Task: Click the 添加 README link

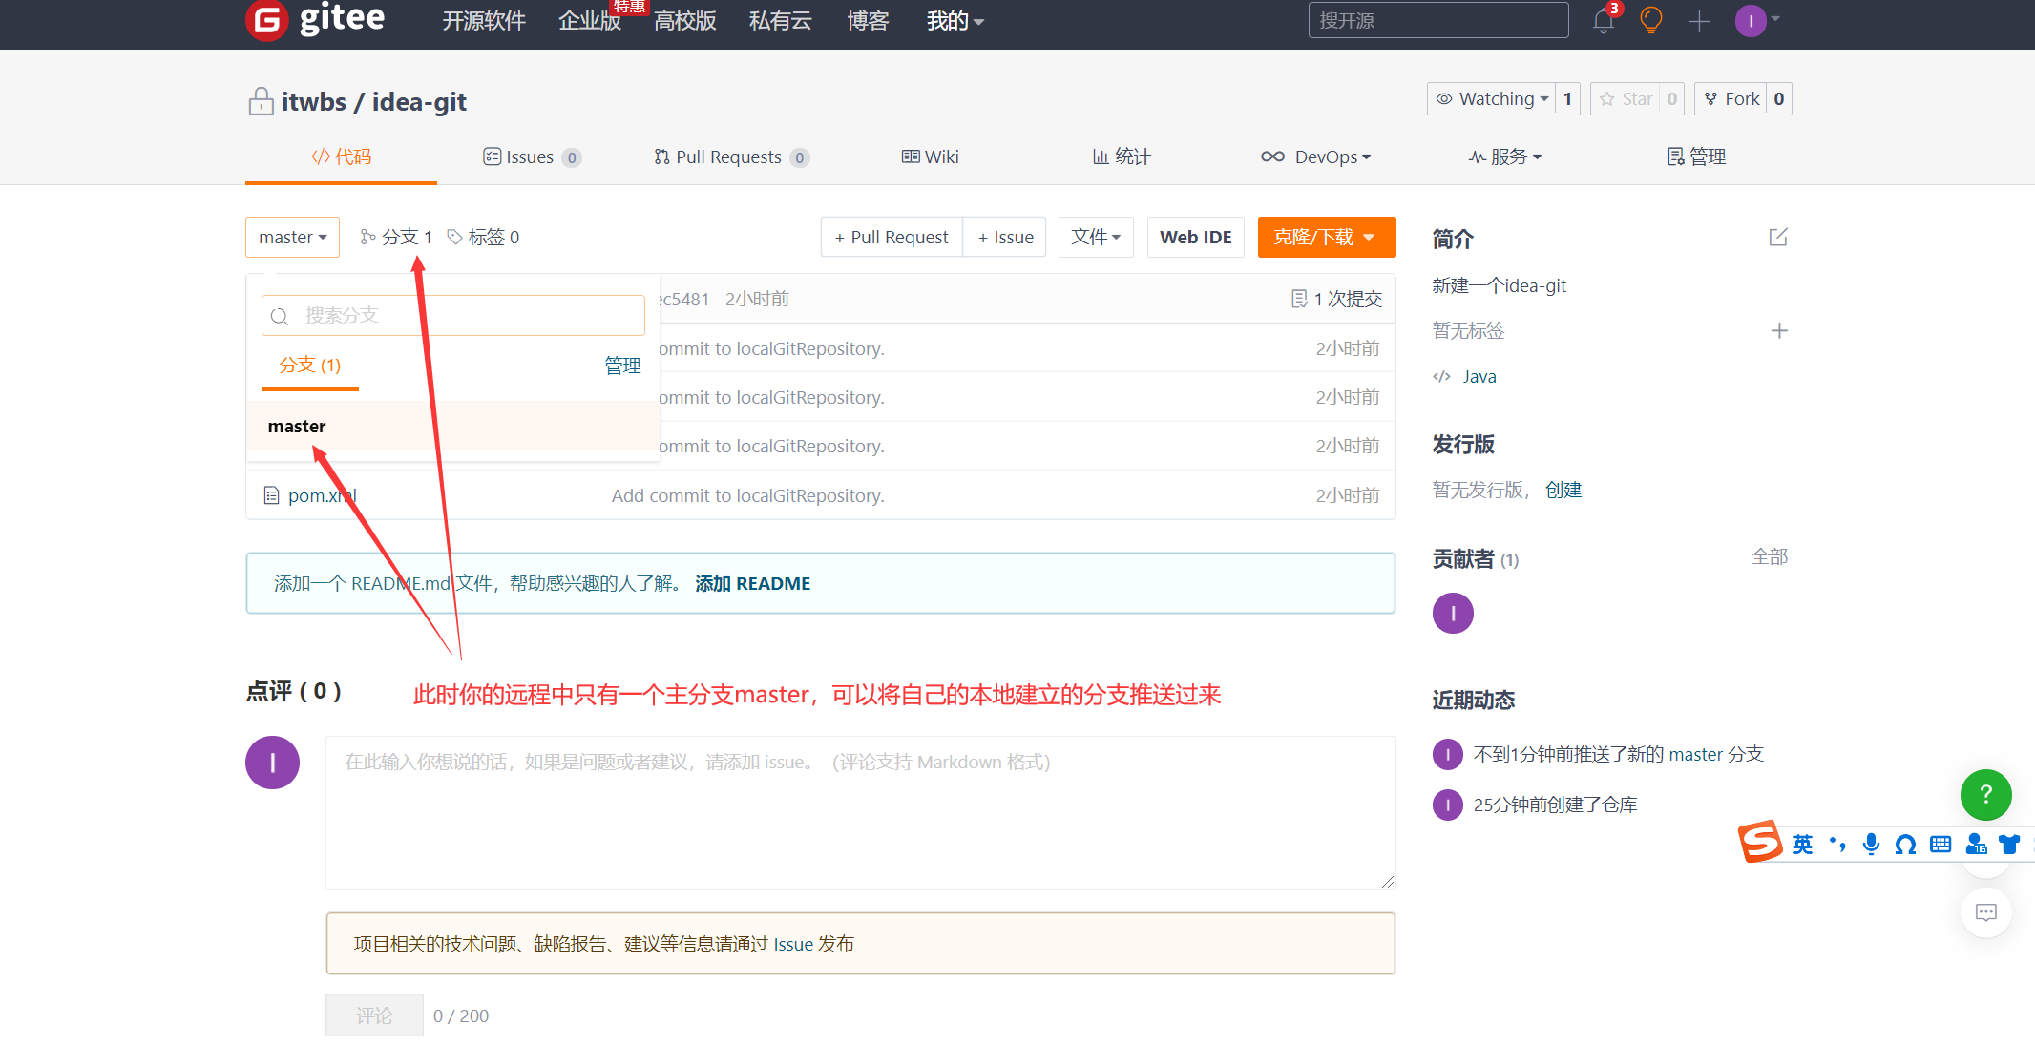Action: (x=752, y=583)
